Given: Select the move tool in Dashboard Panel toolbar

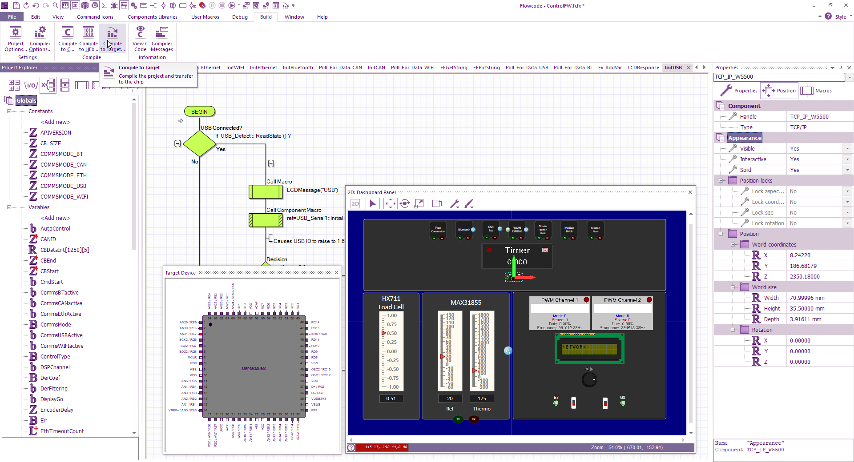Looking at the screenshot, I should click(x=391, y=203).
